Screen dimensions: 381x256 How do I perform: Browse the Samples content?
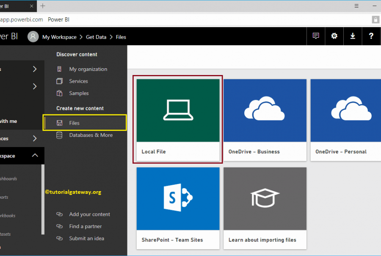pyautogui.click(x=77, y=93)
